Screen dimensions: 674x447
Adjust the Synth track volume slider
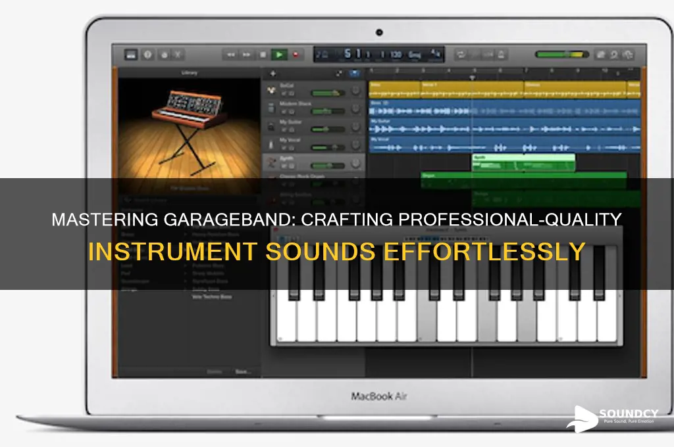[x=328, y=165]
